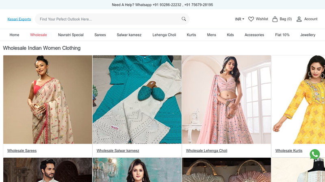Image resolution: width=325 pixels, height=182 pixels.
Task: Open Navratri Special menu
Action: pyautogui.click(x=71, y=35)
